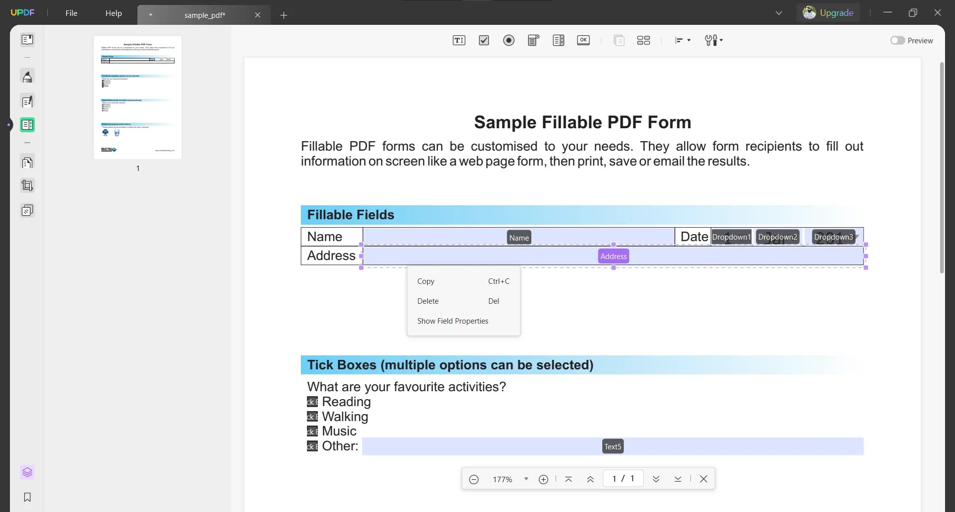Tick the Music checkbox
The height and width of the screenshot is (512, 955).
311,431
